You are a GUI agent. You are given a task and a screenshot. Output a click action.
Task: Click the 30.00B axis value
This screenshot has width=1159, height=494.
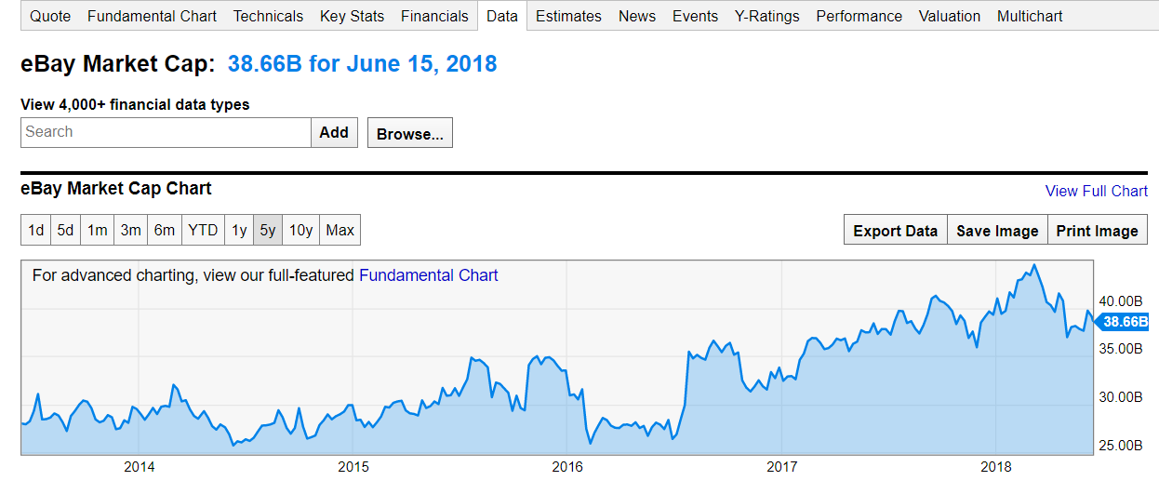[1119, 397]
